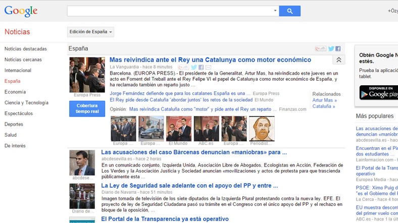This screenshot has height=223, width=398.
Task: Open popular story El Portal de la Trans
Action: 377,171
